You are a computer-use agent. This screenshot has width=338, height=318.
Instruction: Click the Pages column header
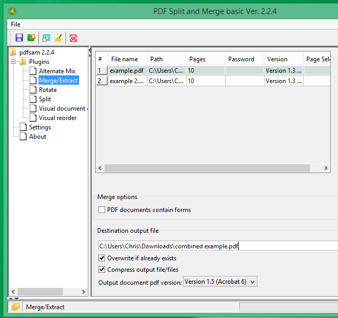tap(197, 59)
